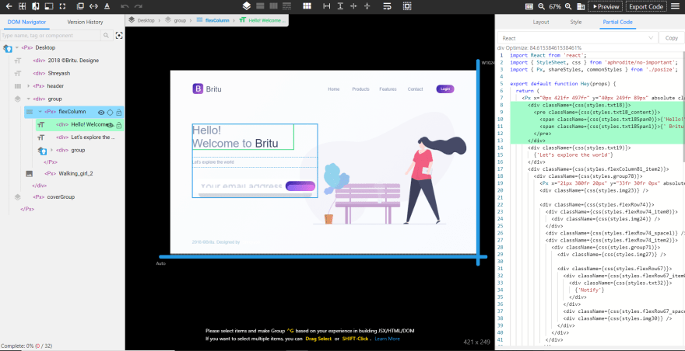Toggle the lock on Hello! Welcome row
The height and width of the screenshot is (351, 685).
118,125
